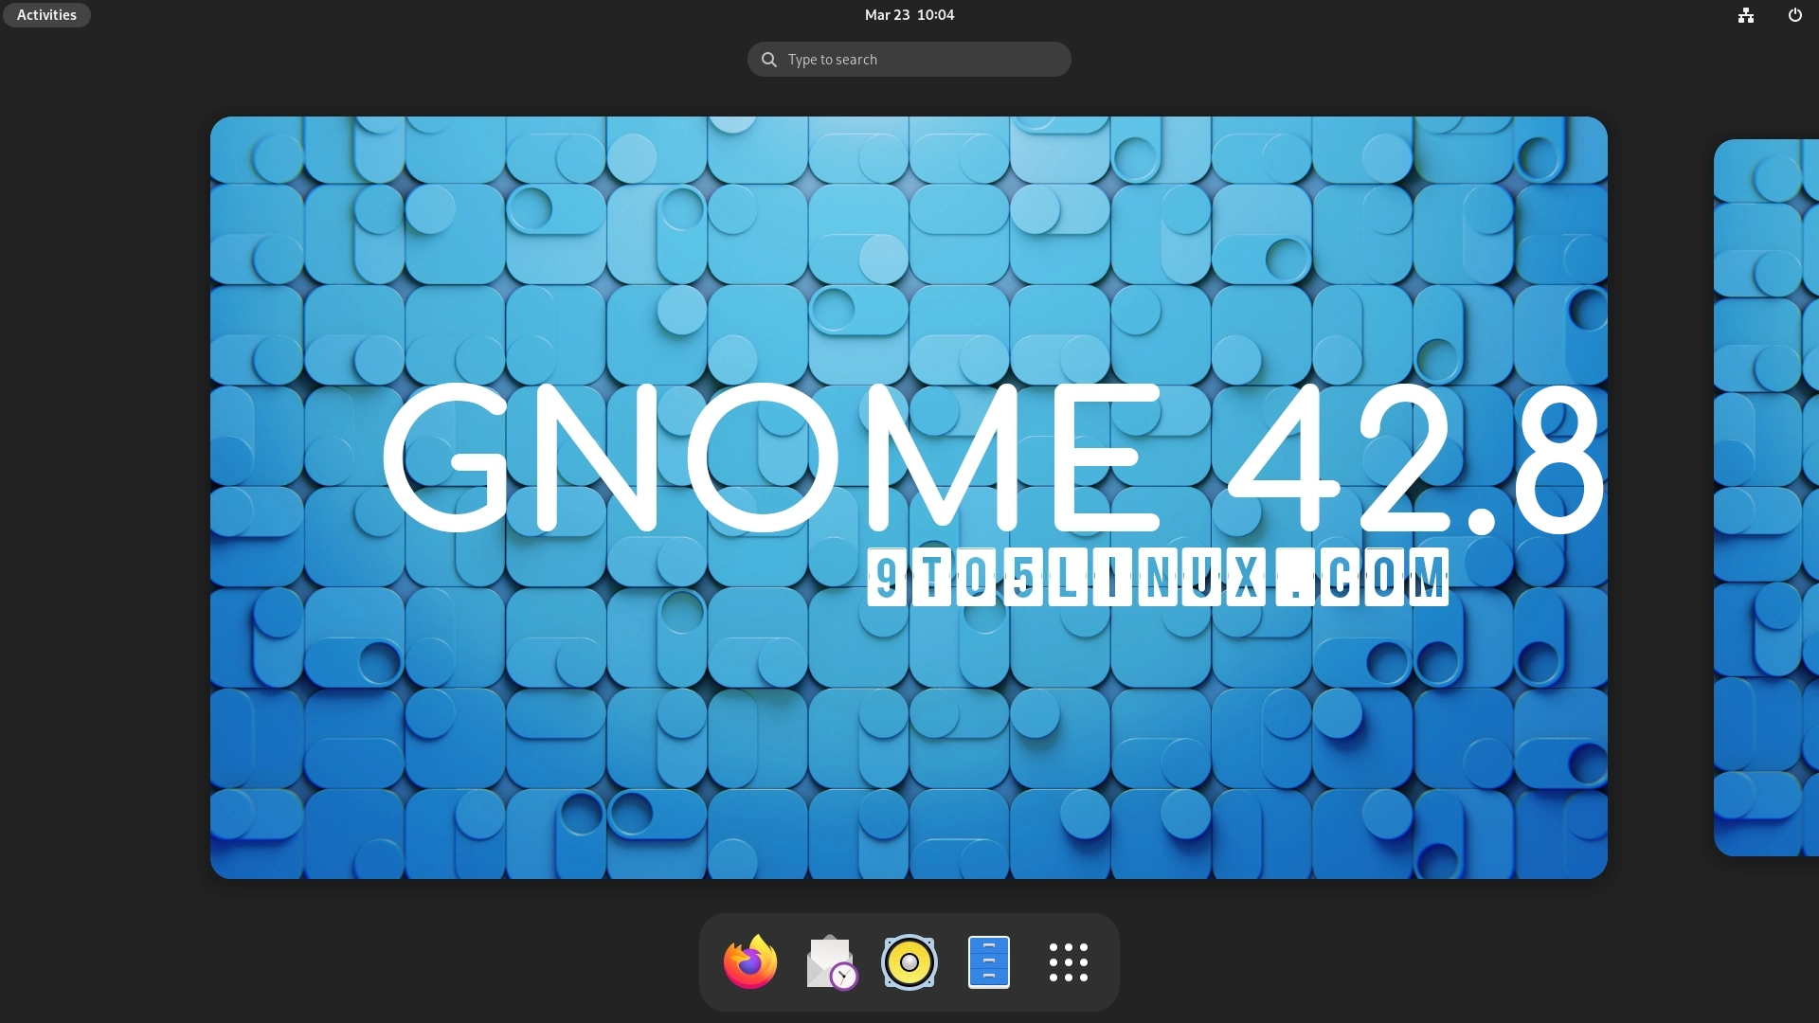Open the calendar by clicking Mar 23 10:04

click(x=908, y=14)
